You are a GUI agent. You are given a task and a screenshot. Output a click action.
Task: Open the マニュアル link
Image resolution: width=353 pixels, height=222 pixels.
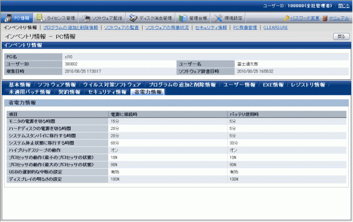(x=339, y=18)
